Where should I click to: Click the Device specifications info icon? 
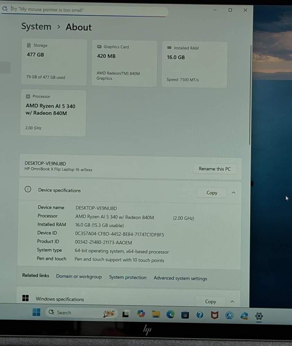click(28, 189)
